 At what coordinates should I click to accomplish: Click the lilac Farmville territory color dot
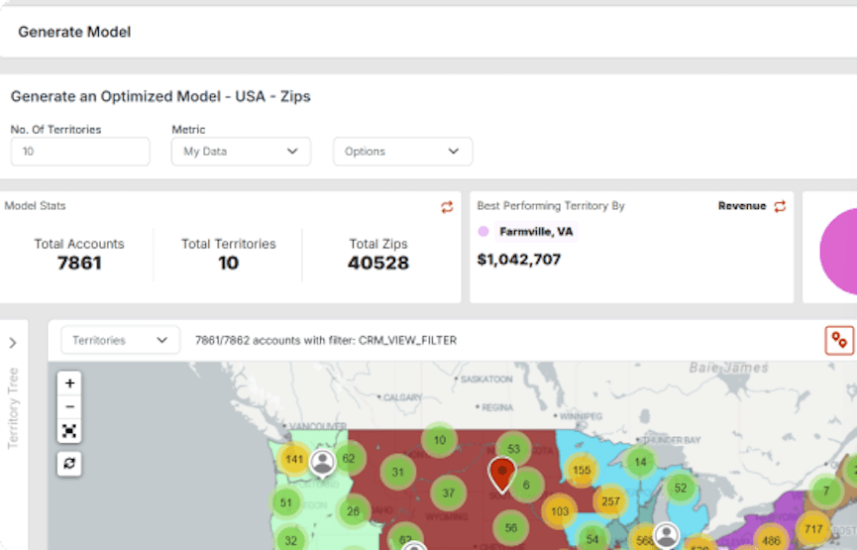(483, 232)
